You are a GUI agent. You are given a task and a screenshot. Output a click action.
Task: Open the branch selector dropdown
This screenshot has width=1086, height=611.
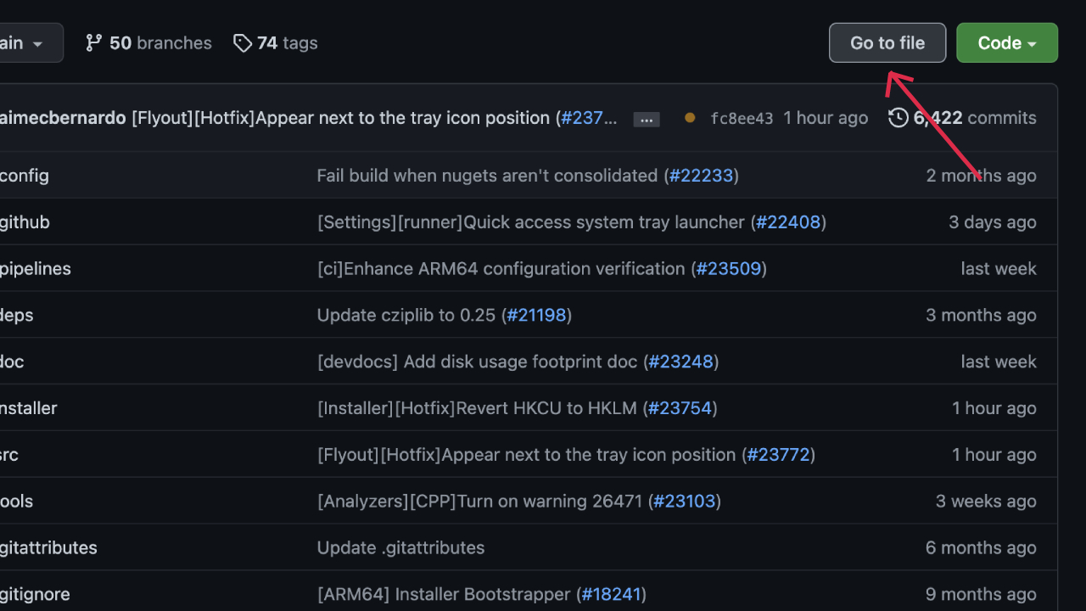tap(25, 43)
